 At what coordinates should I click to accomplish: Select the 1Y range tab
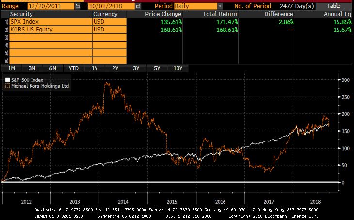click(x=95, y=68)
